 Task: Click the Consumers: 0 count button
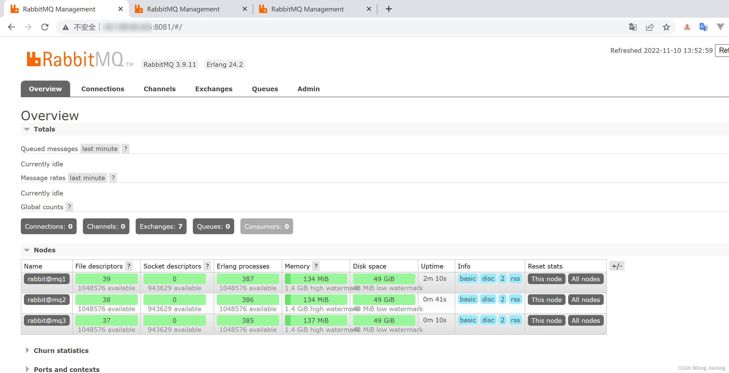(x=267, y=226)
